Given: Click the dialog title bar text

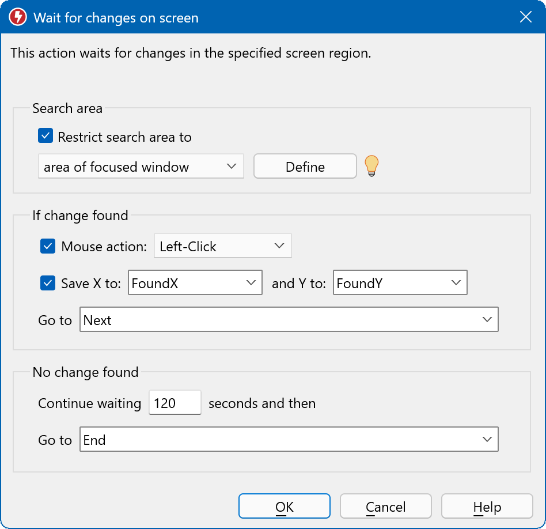Looking at the screenshot, I should 116,18.
